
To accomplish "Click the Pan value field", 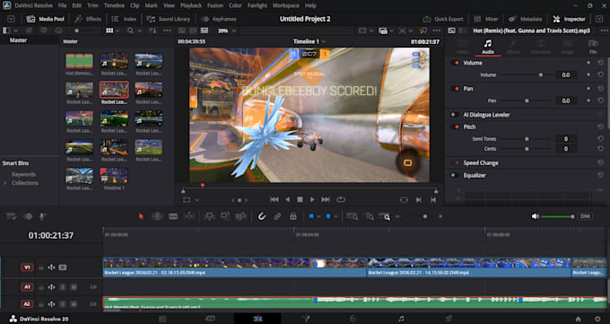I will click(x=566, y=101).
